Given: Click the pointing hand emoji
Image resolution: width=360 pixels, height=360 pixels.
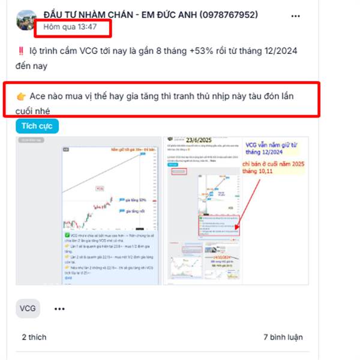Looking at the screenshot, I should click(21, 97).
